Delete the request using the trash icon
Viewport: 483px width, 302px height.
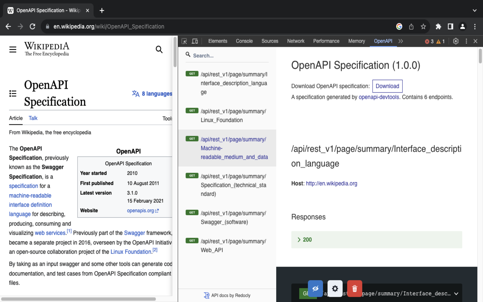(354, 288)
